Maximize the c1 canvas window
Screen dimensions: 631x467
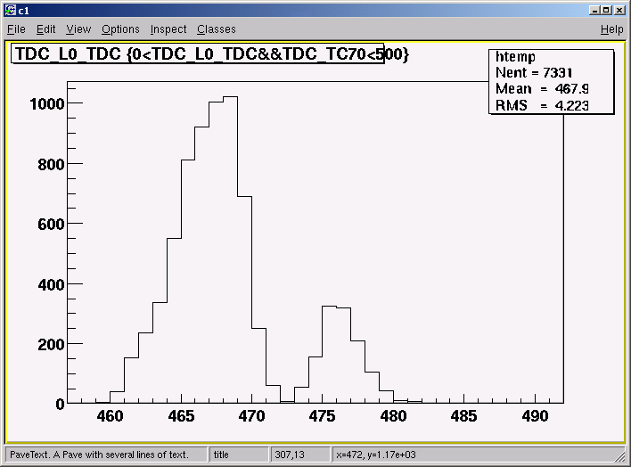pos(606,10)
